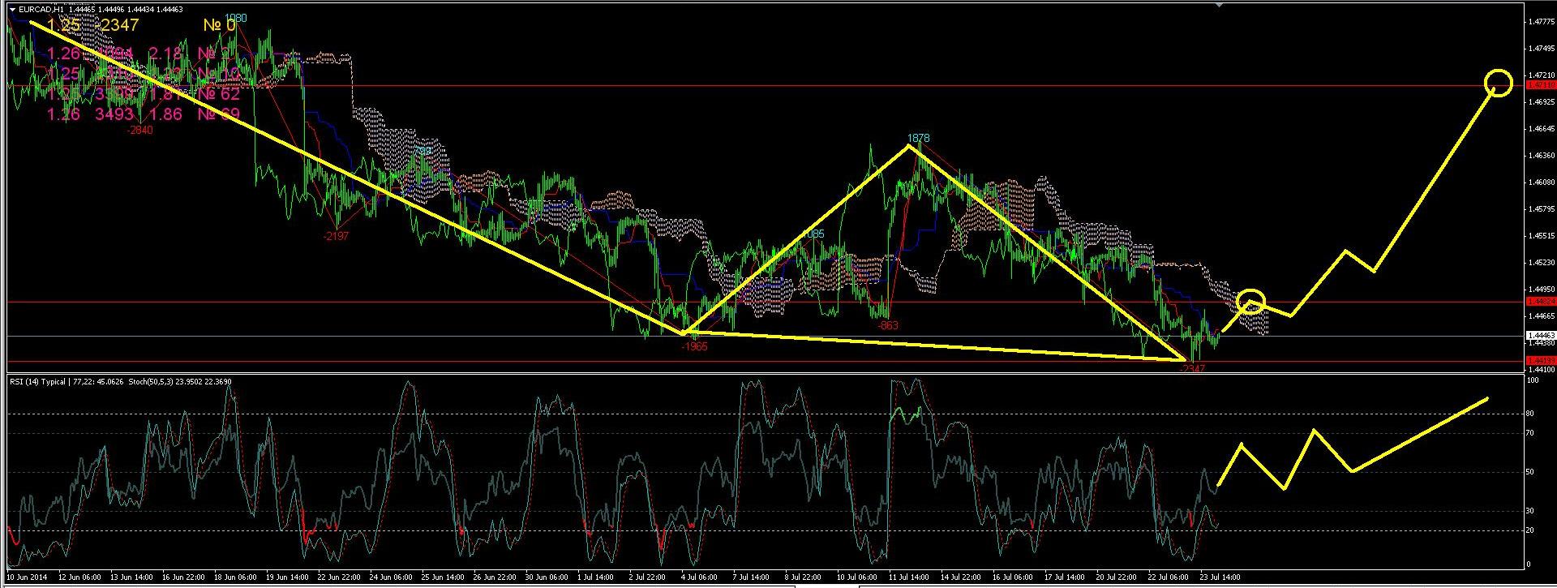
Task: Click the -1965 swing low label
Action: 694,347
